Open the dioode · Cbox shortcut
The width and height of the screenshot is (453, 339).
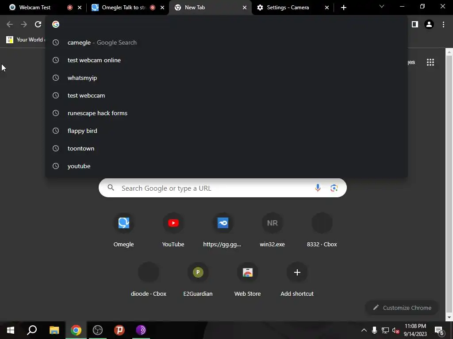click(x=149, y=279)
